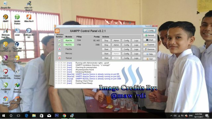Open Google Chrome from the taskbar

tap(64, 116)
